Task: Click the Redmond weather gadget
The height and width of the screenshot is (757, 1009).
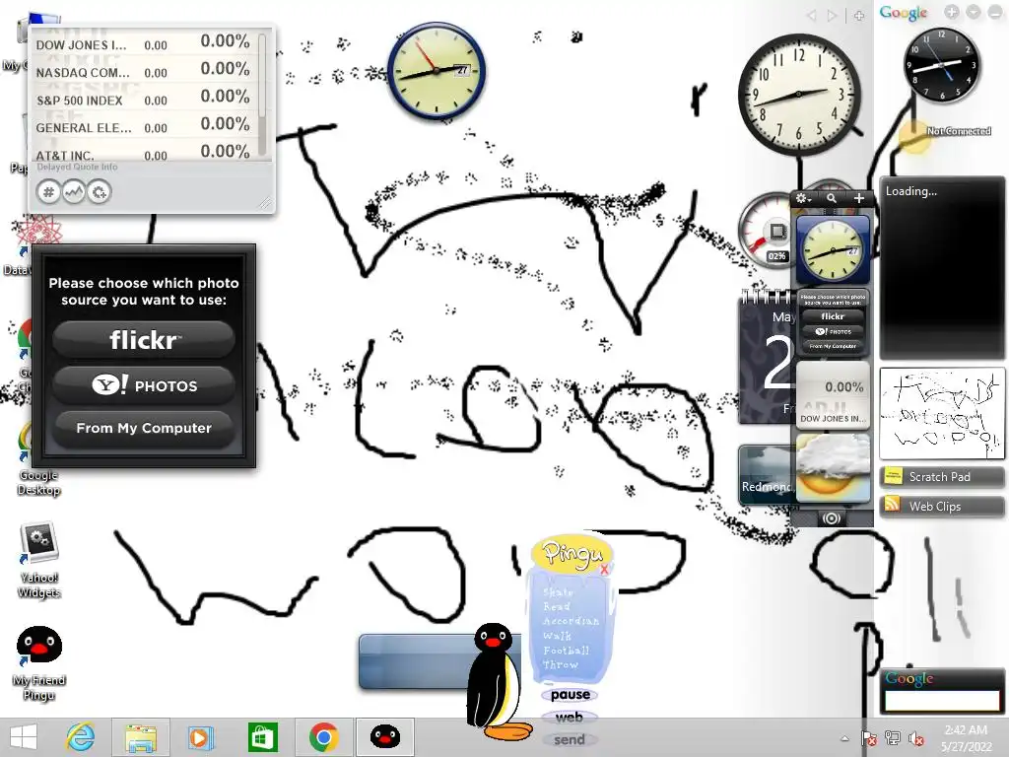Action: click(x=767, y=475)
